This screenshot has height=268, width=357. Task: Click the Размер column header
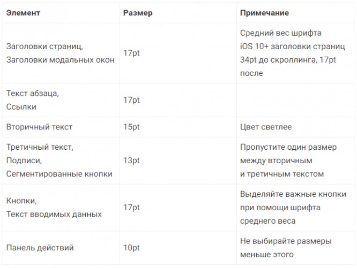click(x=138, y=13)
